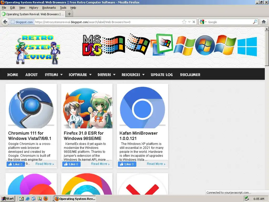This screenshot has height=202, width=269.
Task: Click the magnifying glass search icon
Action: [x=255, y=22]
